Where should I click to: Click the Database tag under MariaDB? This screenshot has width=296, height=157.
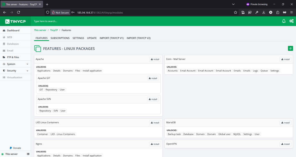(188, 134)
